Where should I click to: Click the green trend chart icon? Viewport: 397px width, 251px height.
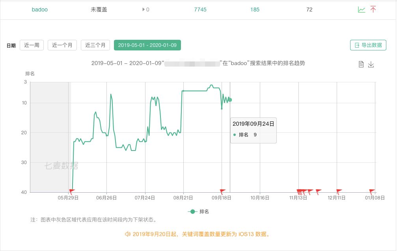click(362, 9)
